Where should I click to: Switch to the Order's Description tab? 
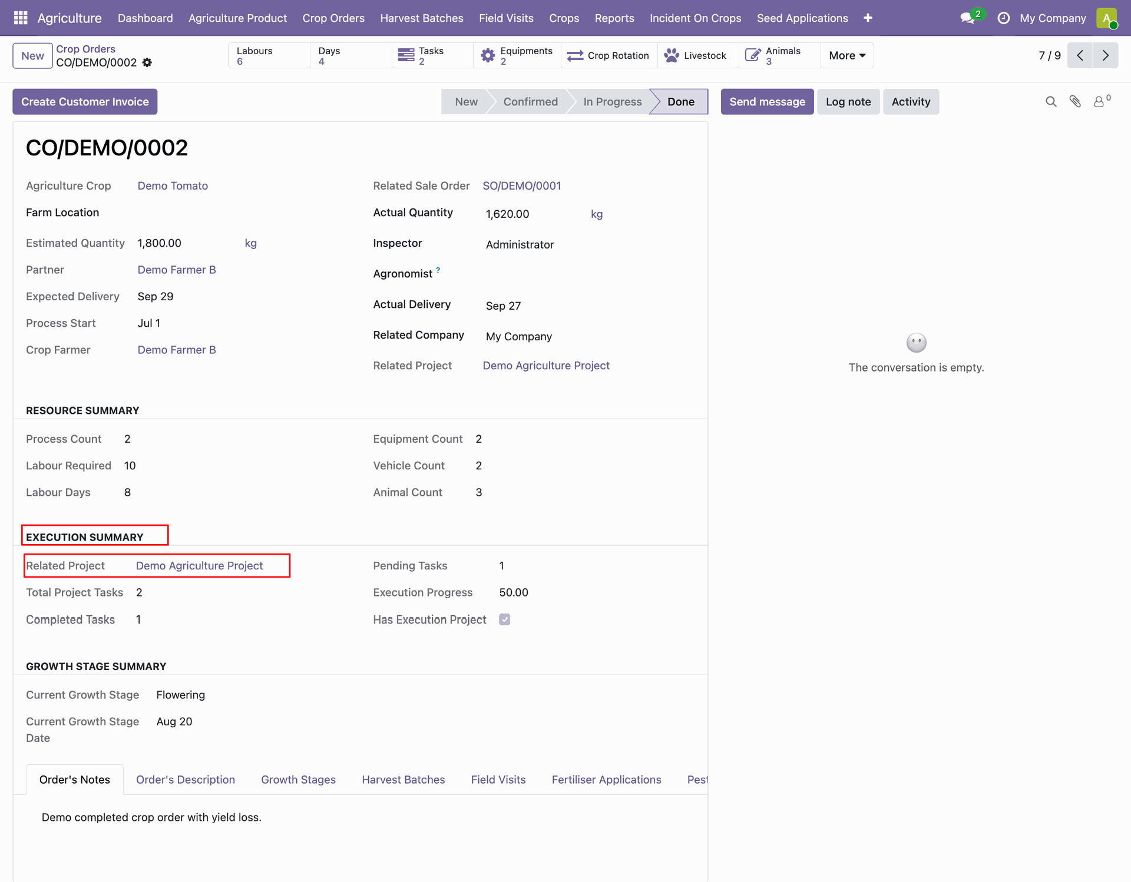point(186,780)
